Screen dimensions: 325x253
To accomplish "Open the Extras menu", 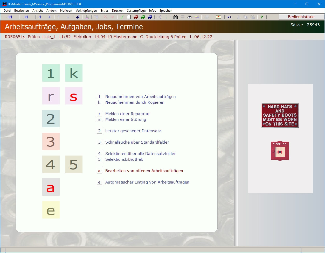I will click(x=104, y=11).
